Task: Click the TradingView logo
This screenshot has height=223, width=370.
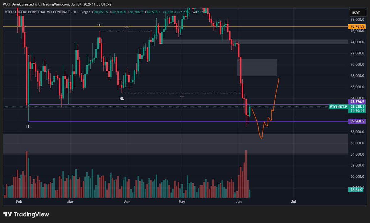Action: point(26,214)
